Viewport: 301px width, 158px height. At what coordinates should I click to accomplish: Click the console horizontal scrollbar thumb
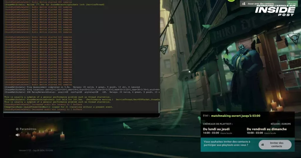pyautogui.click(x=32, y=112)
